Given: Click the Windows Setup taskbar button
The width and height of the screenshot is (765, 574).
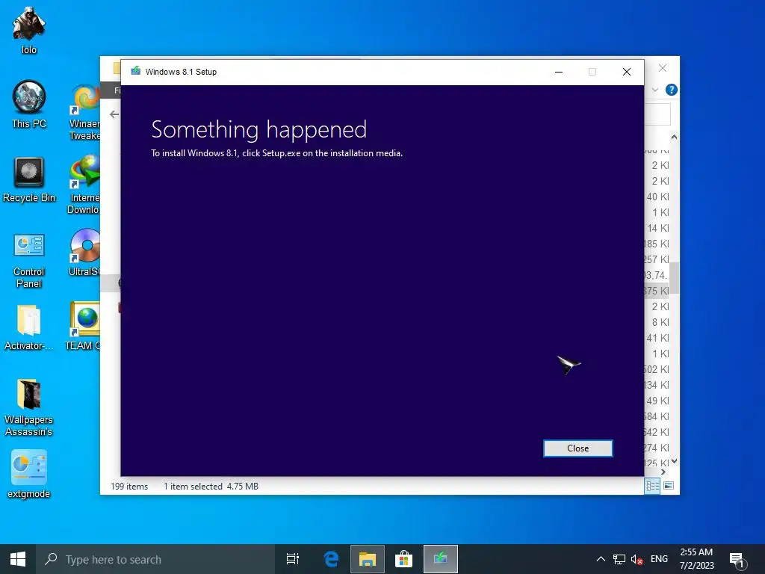Looking at the screenshot, I should click(441, 559).
